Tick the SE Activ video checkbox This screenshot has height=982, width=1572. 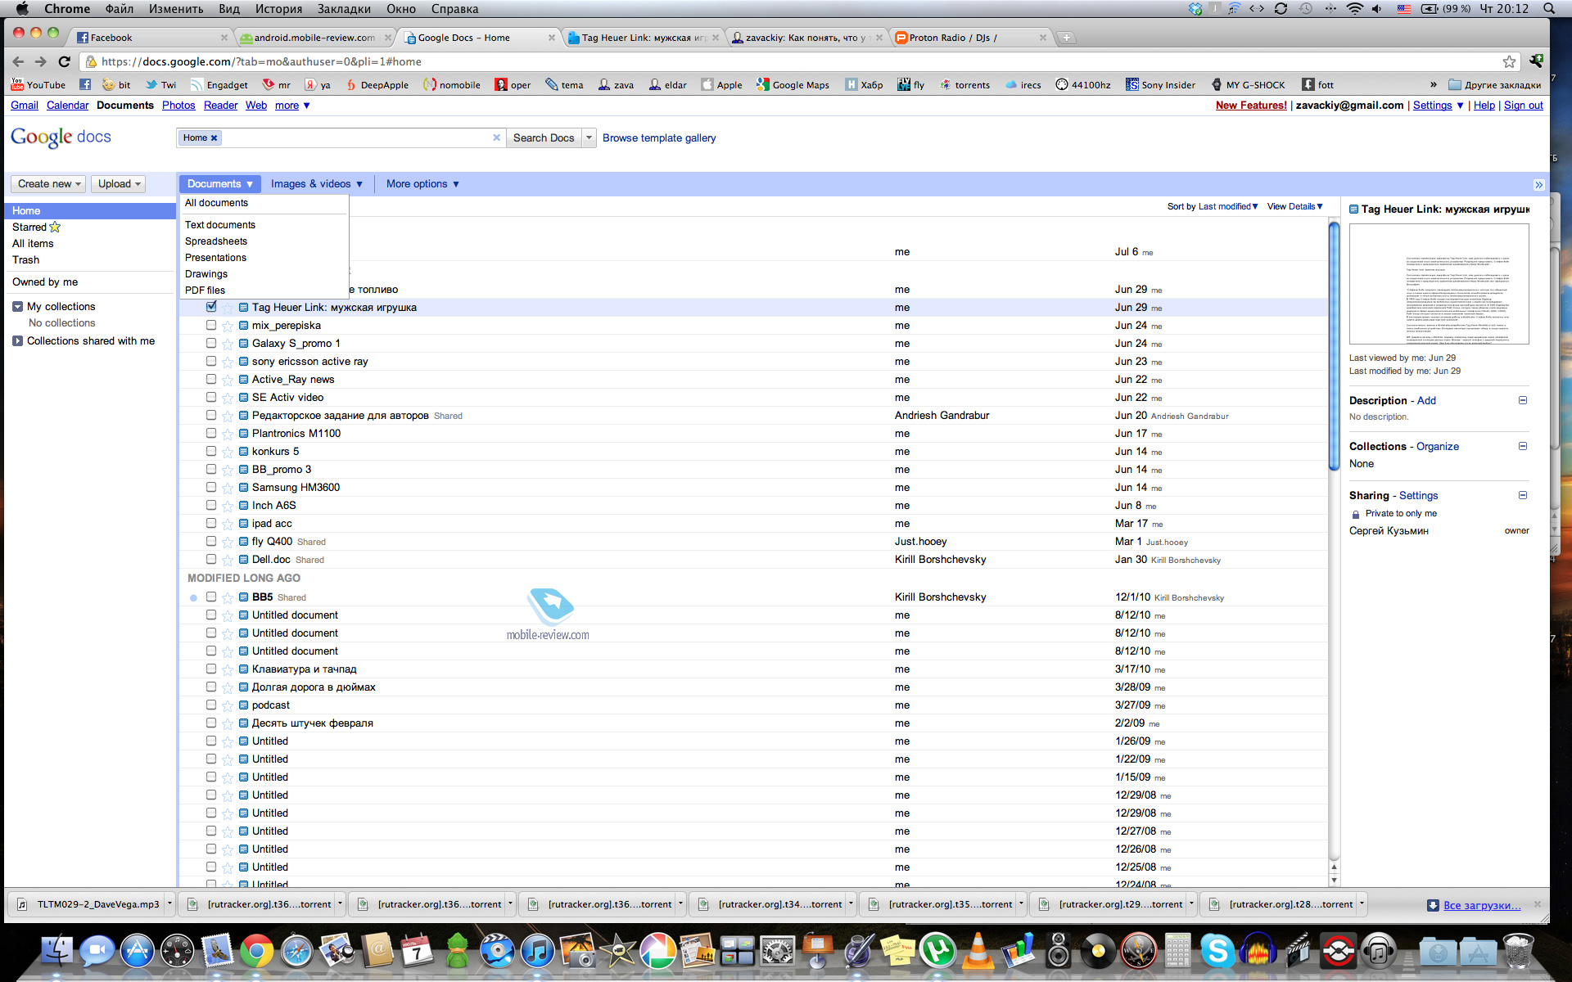click(x=211, y=397)
